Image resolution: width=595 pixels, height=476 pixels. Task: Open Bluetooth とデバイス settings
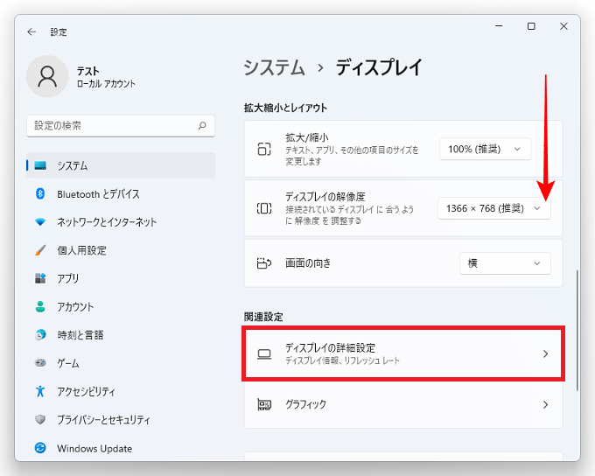pyautogui.click(x=121, y=194)
